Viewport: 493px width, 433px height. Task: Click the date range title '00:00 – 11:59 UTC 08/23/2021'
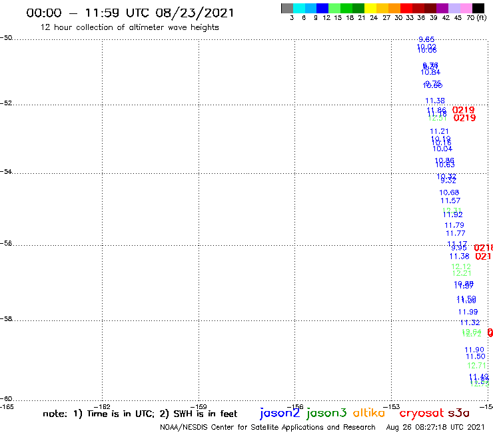click(130, 13)
